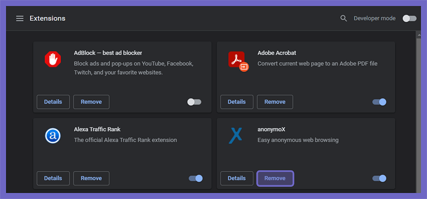Enable Developer mode toggle
This screenshot has height=199, width=427.
[409, 18]
